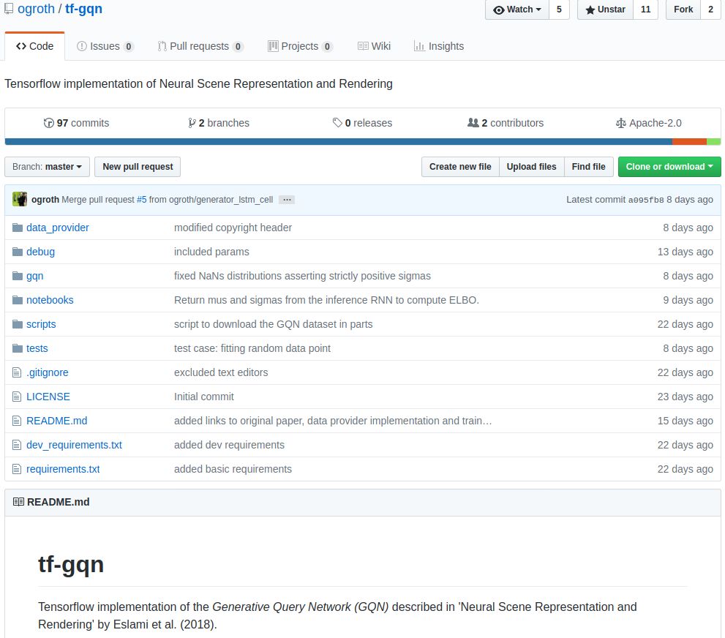Open the Wiki tab
Viewport: 725px width, 638px height.
click(374, 46)
